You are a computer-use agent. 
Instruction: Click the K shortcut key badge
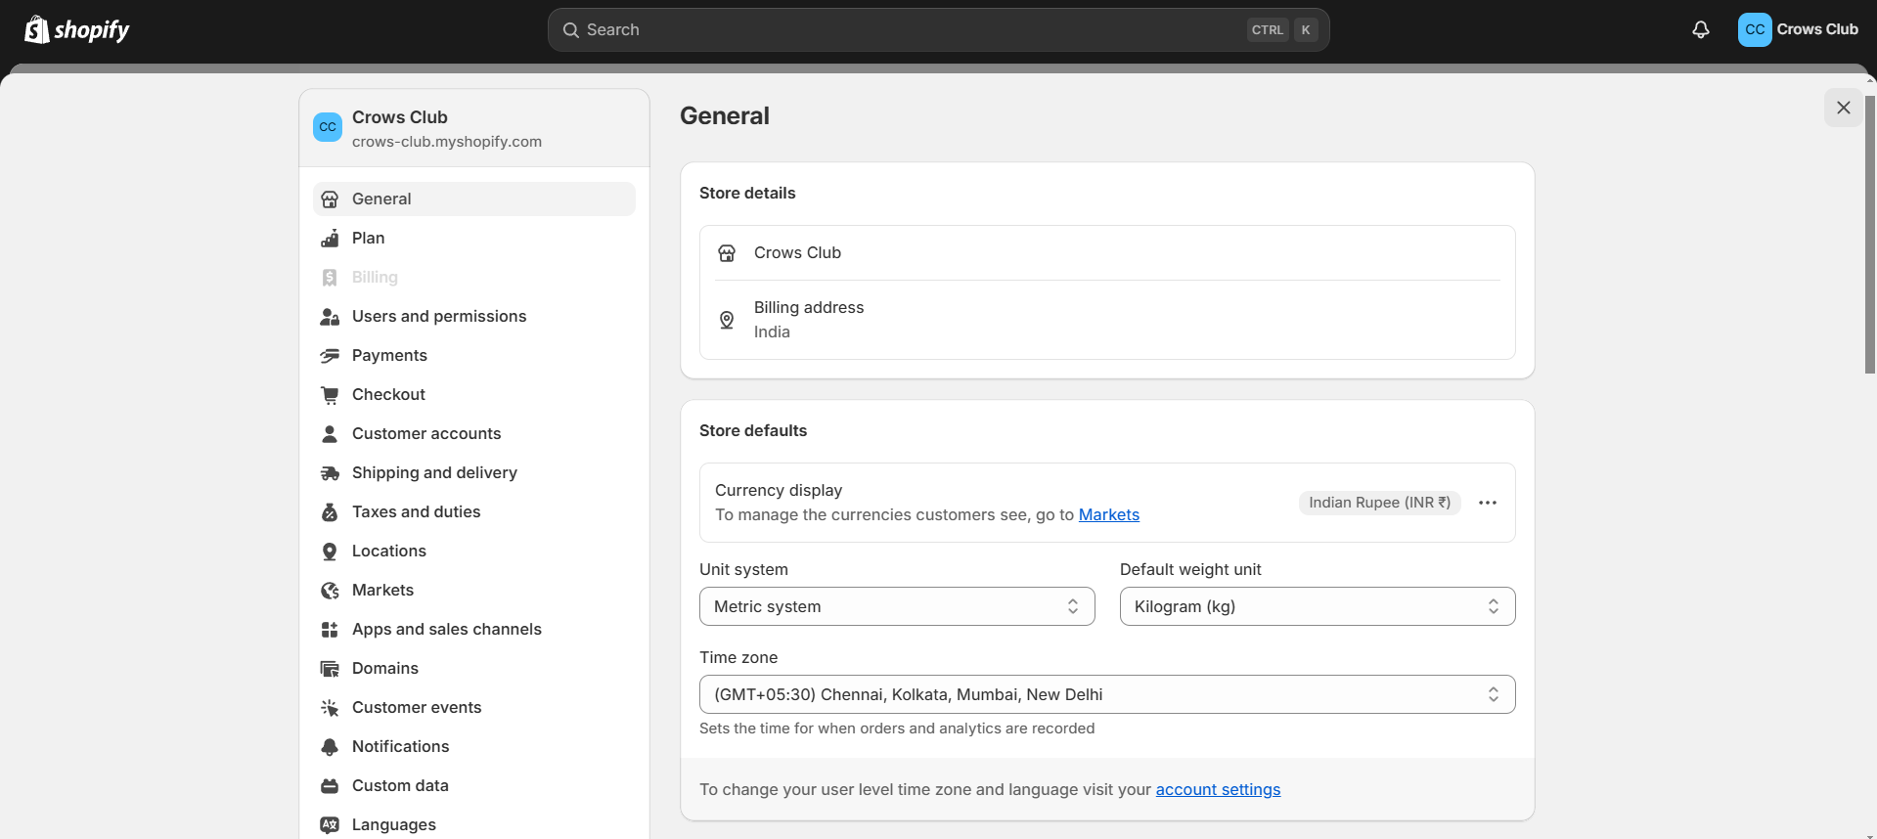1306,30
